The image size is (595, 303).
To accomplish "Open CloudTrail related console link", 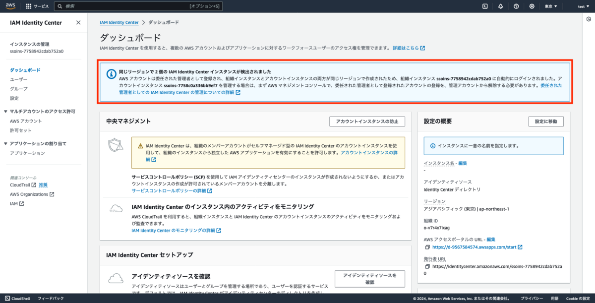I will click(23, 185).
